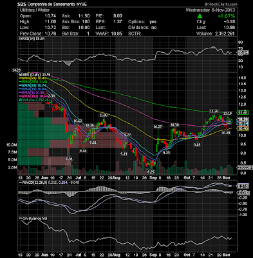The image size is (253, 258).
Task: Click the Dividends no entry
Action: pyautogui.click(x=142, y=28)
